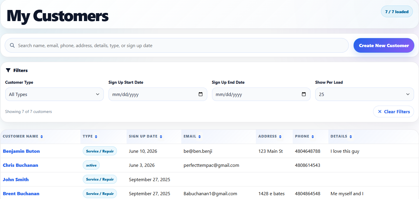Click the phone number 4808614543
The image size is (419, 199).
click(x=308, y=165)
